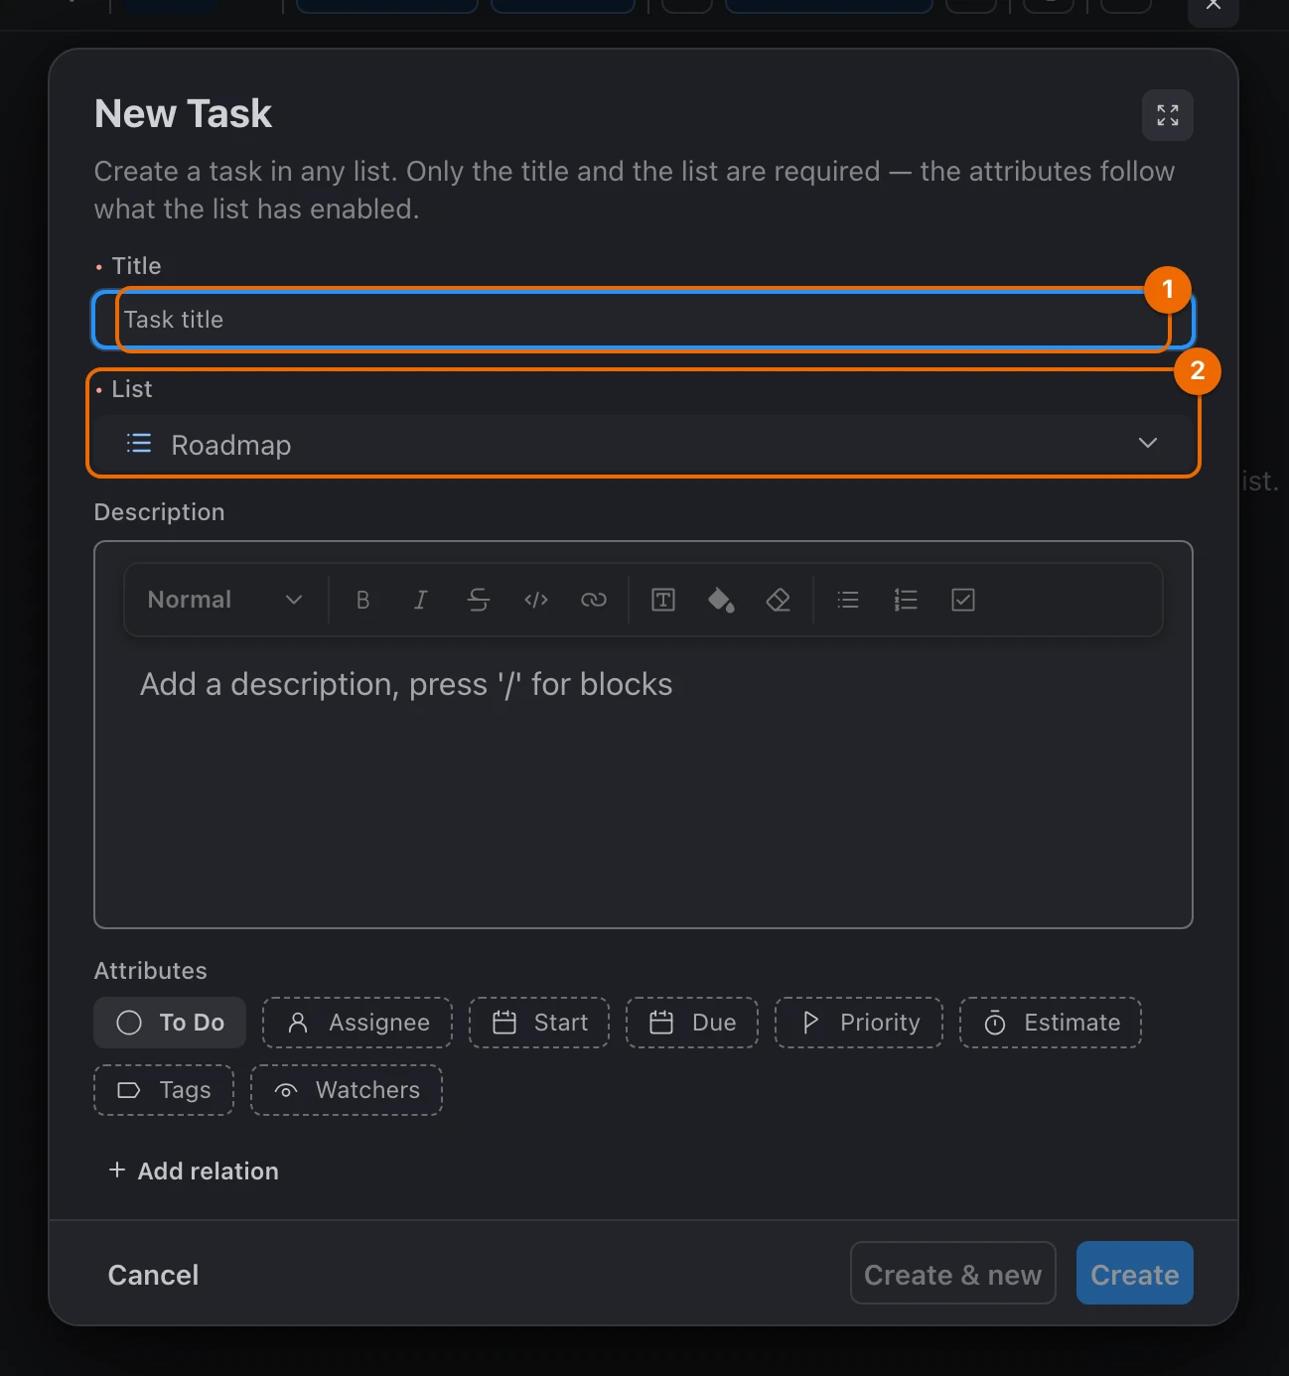Insert inline code formatting
The width and height of the screenshot is (1289, 1376).
point(536,600)
